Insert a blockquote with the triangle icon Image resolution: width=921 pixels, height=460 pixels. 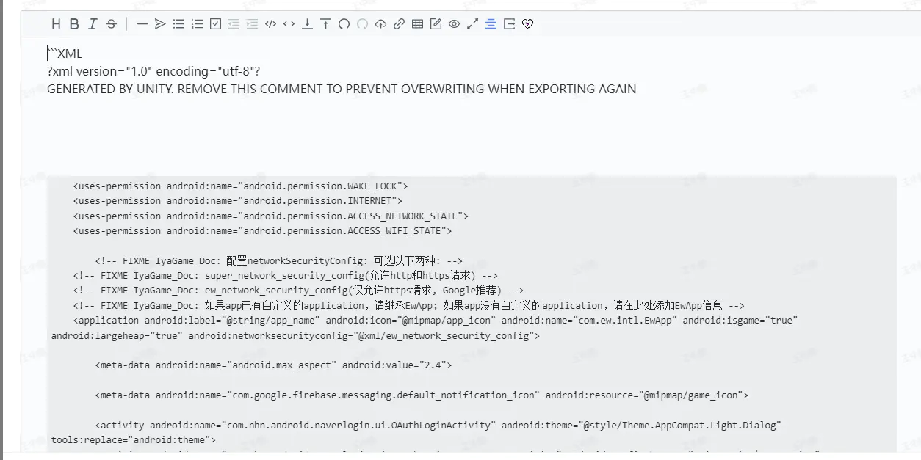point(160,24)
